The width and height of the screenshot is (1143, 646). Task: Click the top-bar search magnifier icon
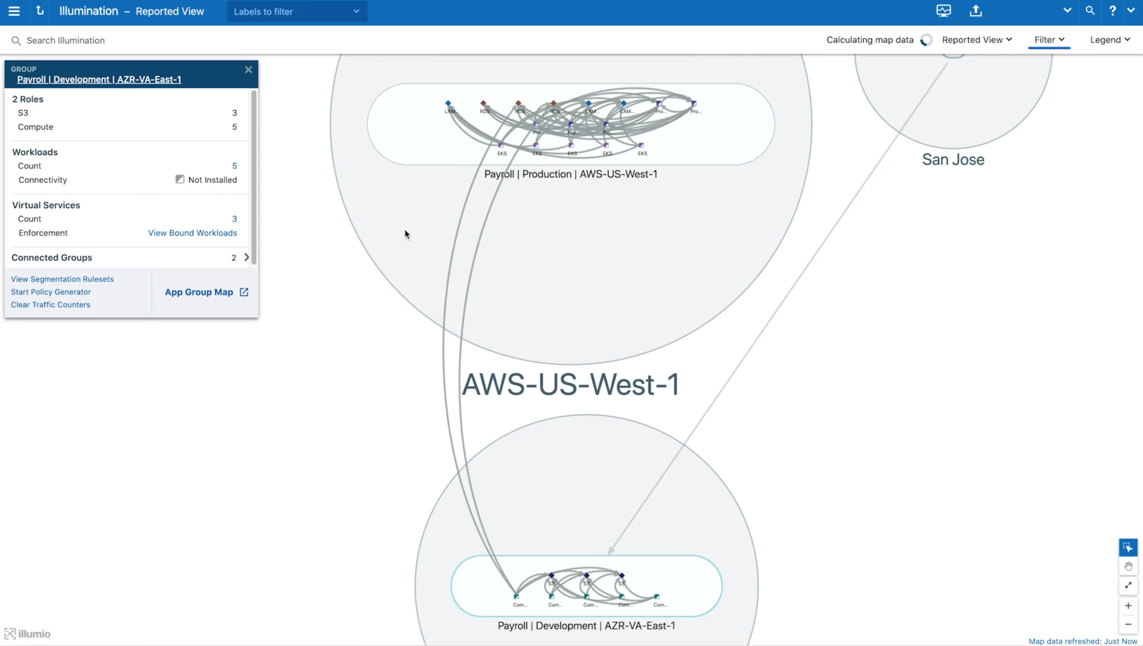pyautogui.click(x=1090, y=11)
